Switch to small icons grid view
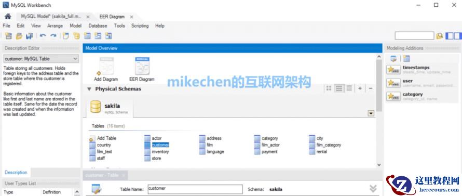 [x=339, y=88]
